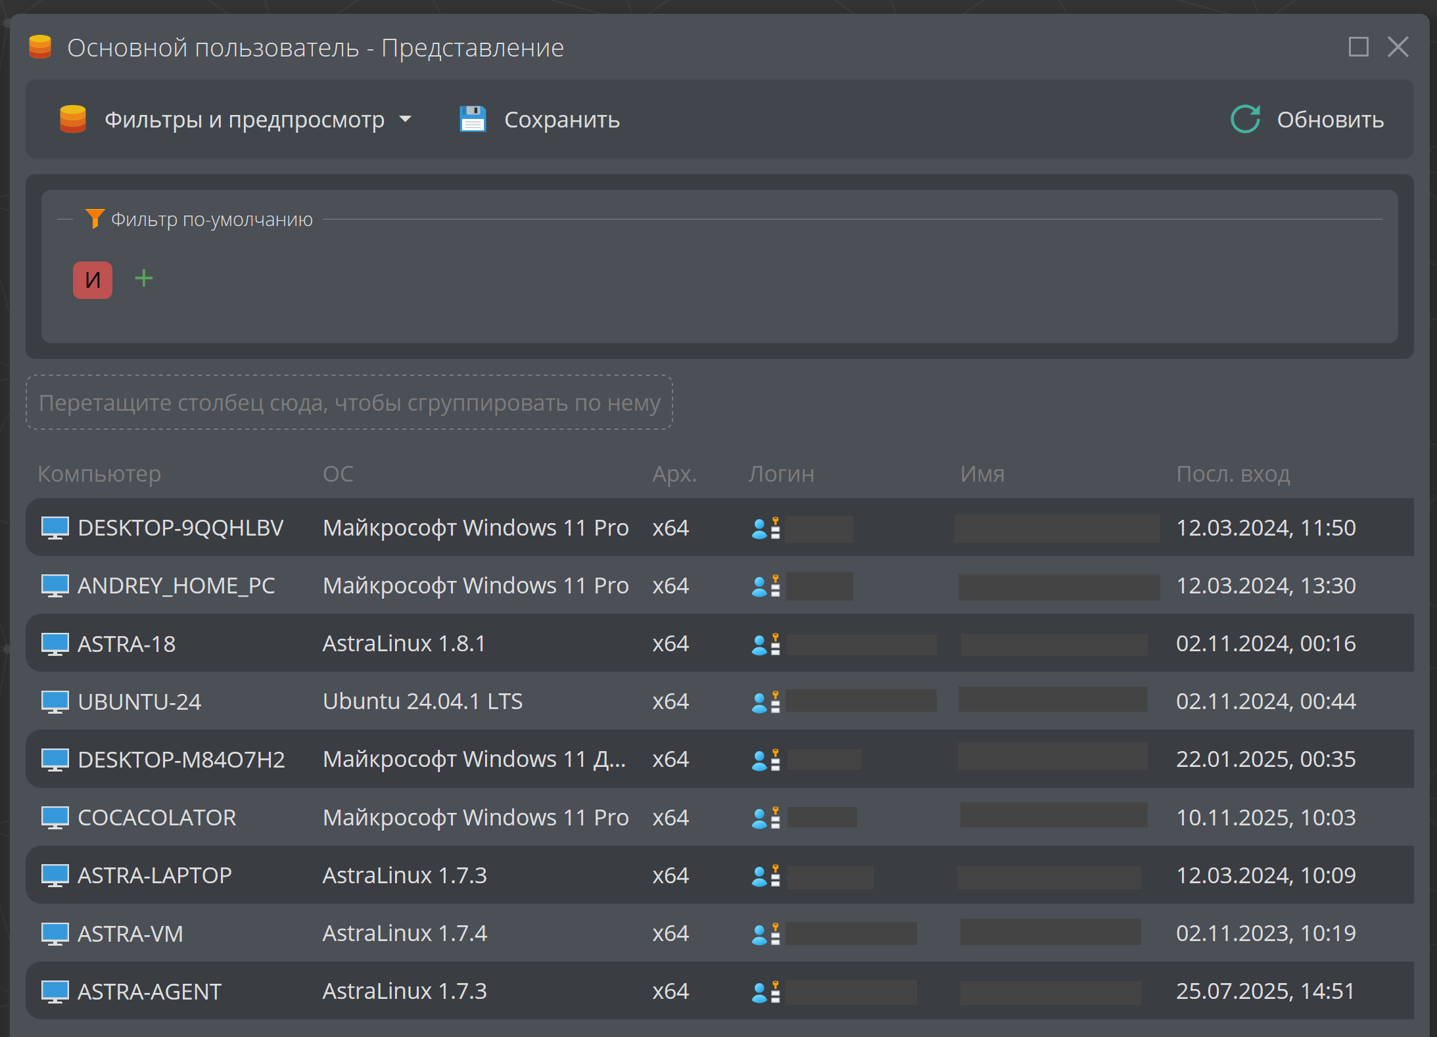Screen dimensions: 1437x1037
Task: Select the DESKTOP-9QQHLBV computer name
Action: click(181, 528)
